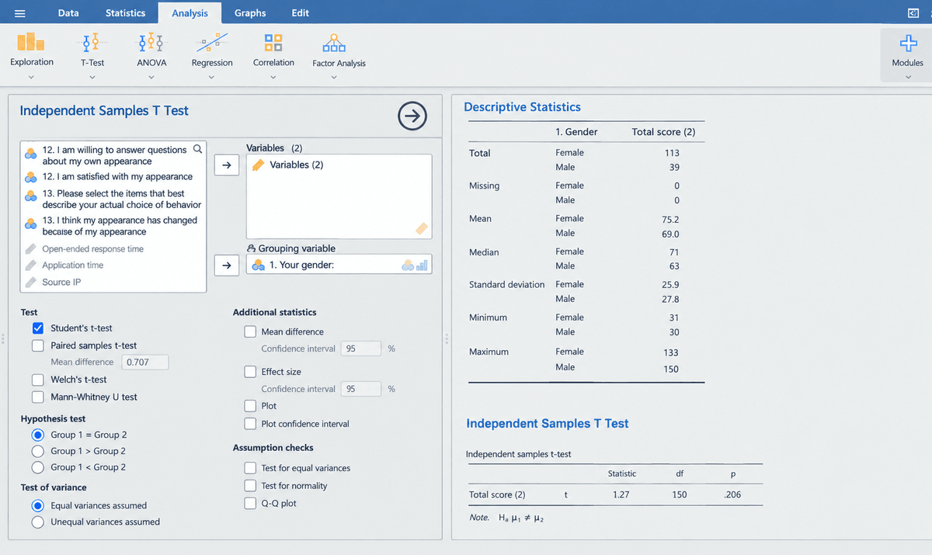932x555 pixels.
Task: Check the Paired samples t-test box
Action: 37,345
